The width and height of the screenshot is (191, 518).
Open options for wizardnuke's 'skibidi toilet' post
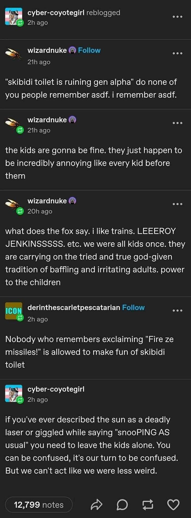[x=177, y=53]
